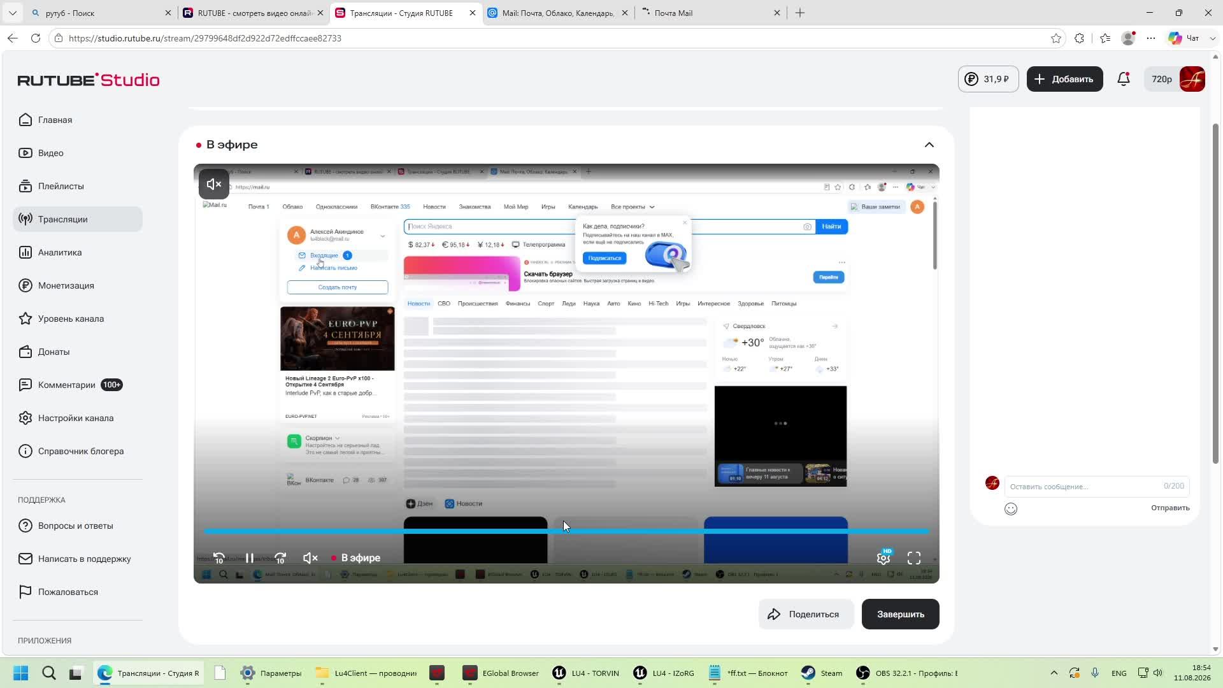Add this page to favorites

pyautogui.click(x=1056, y=38)
